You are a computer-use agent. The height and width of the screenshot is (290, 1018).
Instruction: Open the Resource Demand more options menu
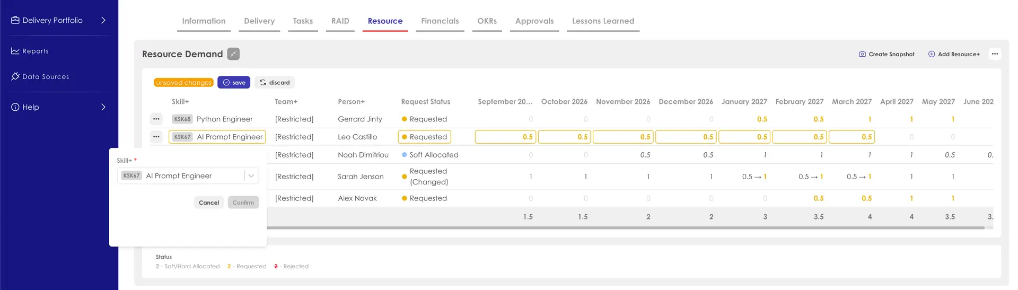(995, 54)
